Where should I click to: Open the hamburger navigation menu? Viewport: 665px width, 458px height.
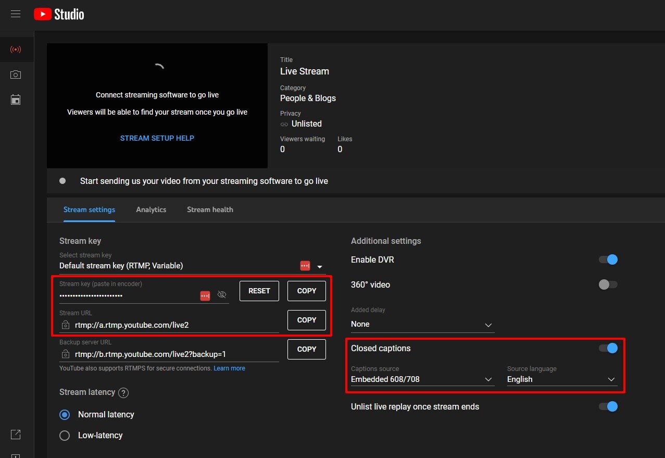coord(16,14)
